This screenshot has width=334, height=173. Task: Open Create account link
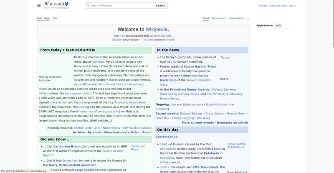pyautogui.click(x=278, y=5)
